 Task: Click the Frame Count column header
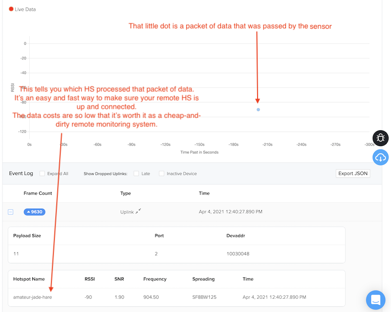tap(37, 194)
